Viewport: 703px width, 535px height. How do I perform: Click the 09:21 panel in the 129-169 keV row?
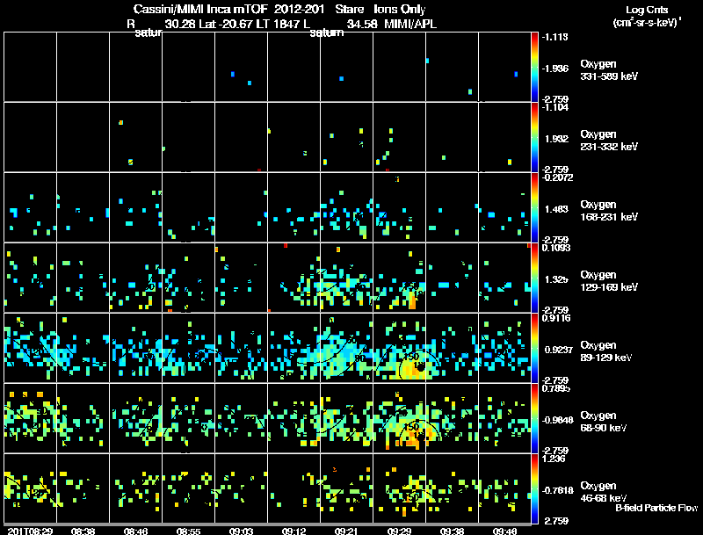pyautogui.click(x=346, y=278)
